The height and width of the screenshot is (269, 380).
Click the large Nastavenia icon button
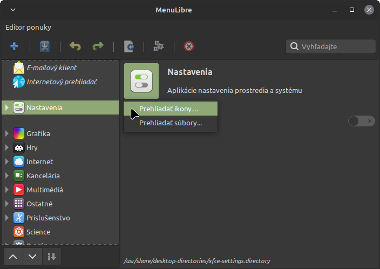click(x=141, y=81)
